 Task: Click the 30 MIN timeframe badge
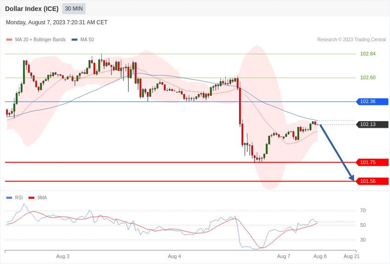(x=74, y=9)
